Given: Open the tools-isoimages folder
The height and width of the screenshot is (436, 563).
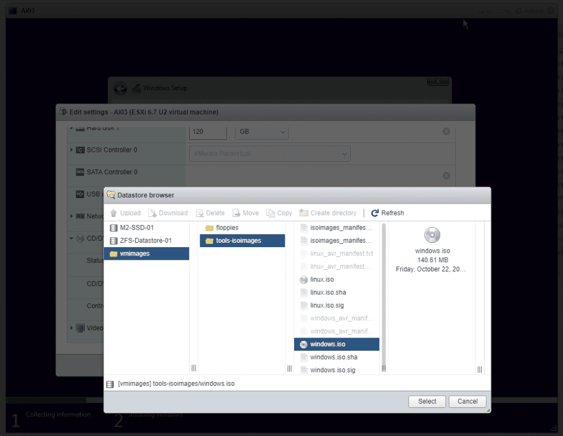Looking at the screenshot, I should 242,241.
